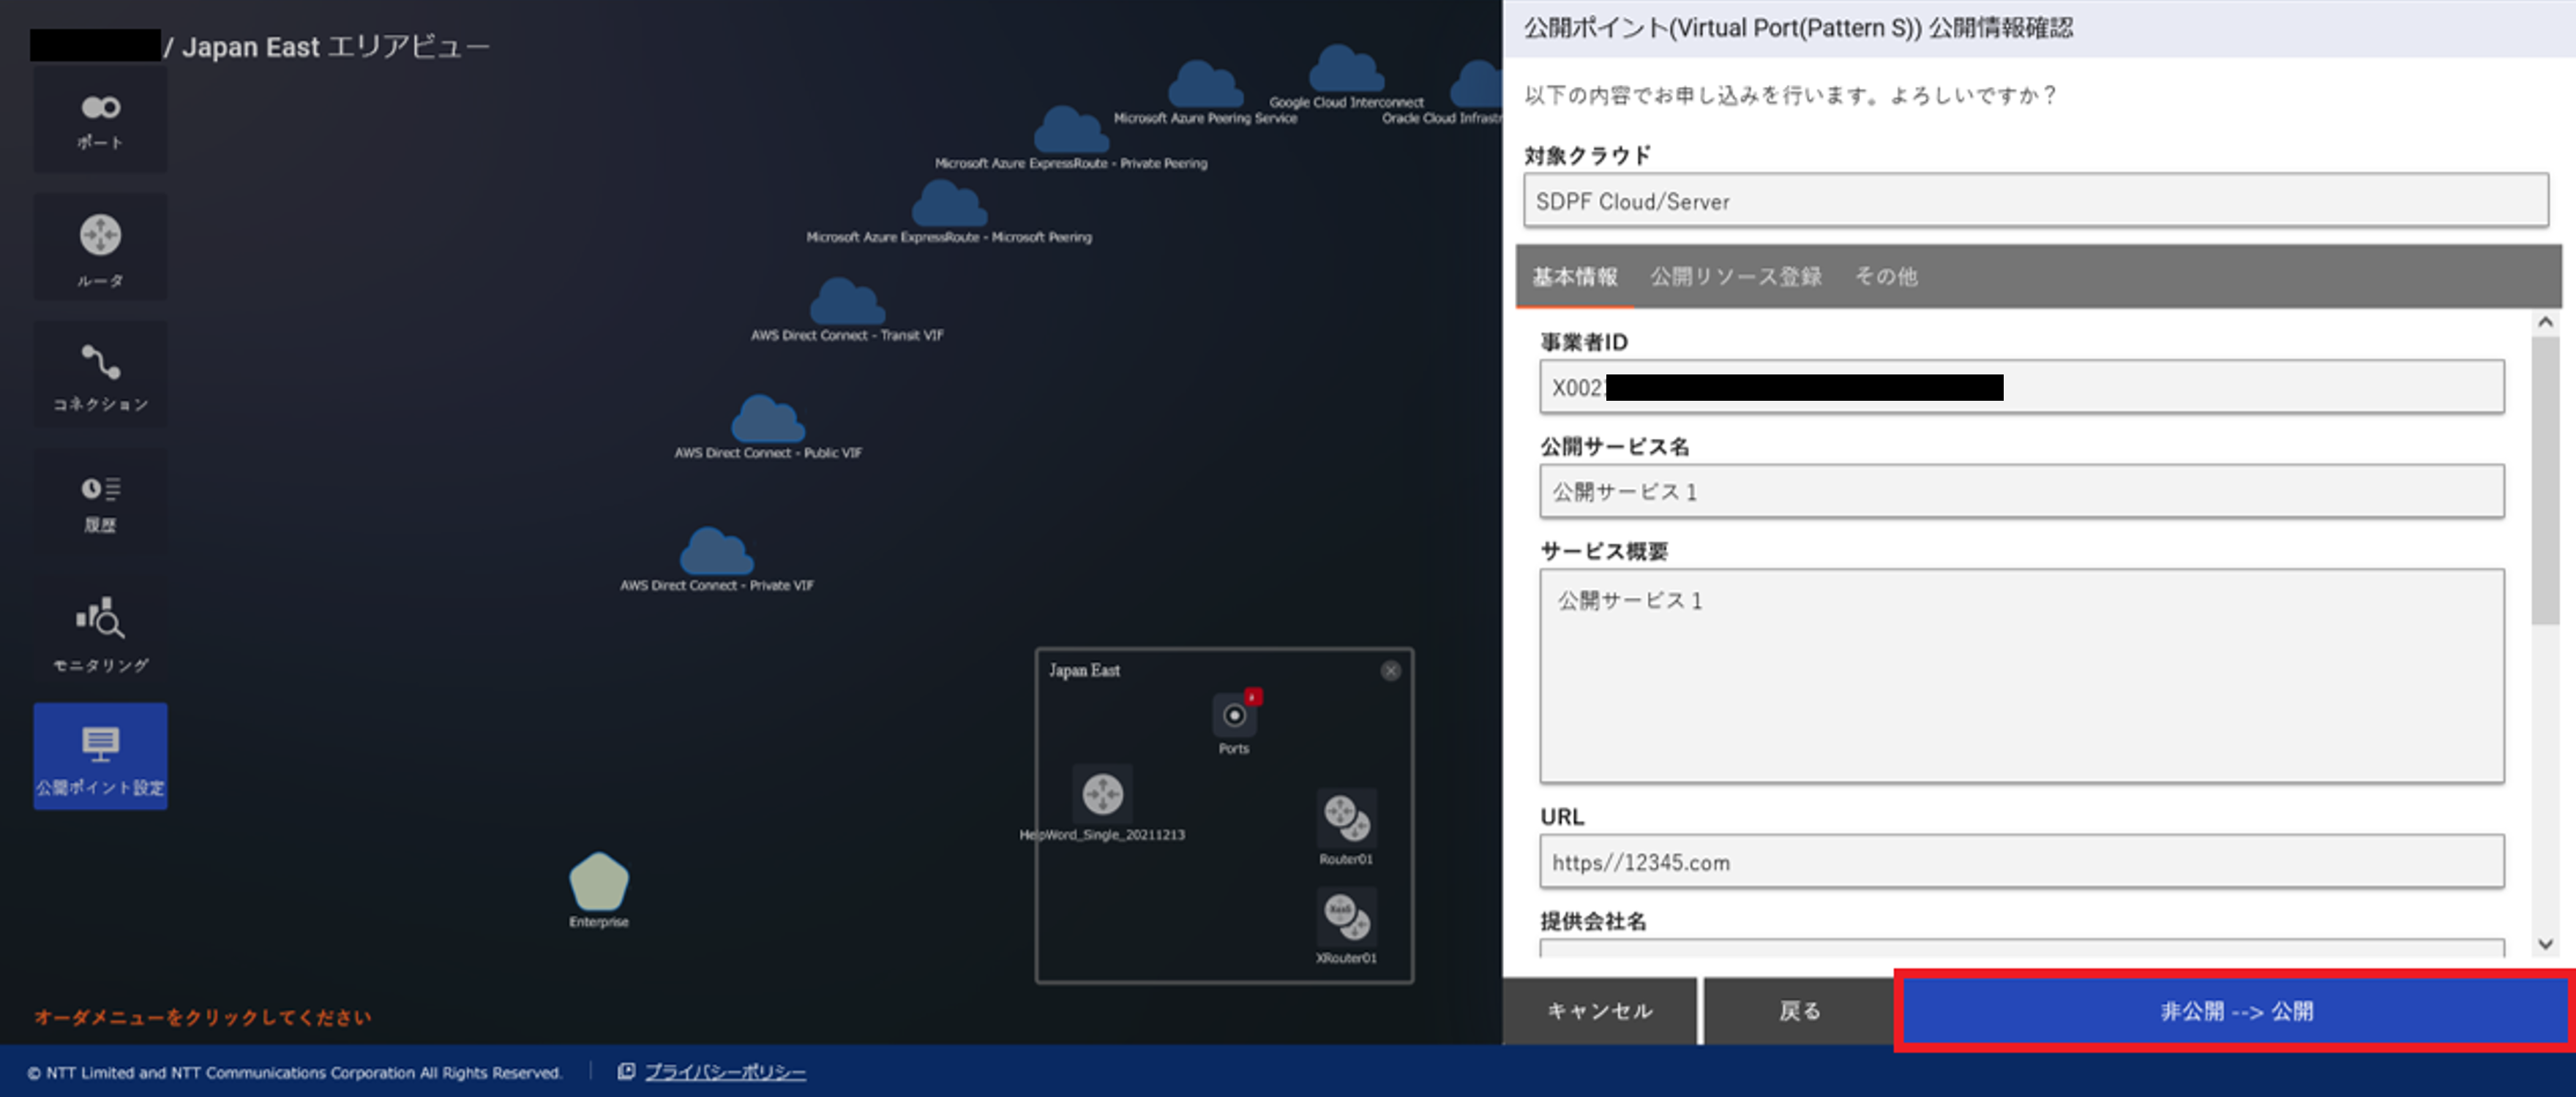The height and width of the screenshot is (1097, 2576).
Task: Click the 事業者ID field
Action: (x=2022, y=387)
